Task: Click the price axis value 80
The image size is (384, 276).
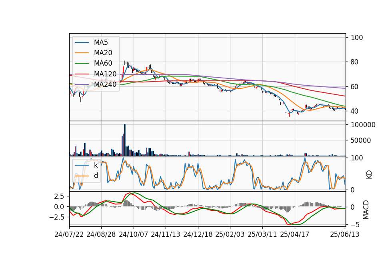Action: pos(354,62)
